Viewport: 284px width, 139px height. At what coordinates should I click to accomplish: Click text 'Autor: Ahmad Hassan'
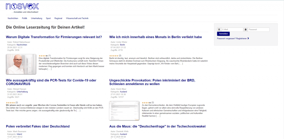[17, 89]
